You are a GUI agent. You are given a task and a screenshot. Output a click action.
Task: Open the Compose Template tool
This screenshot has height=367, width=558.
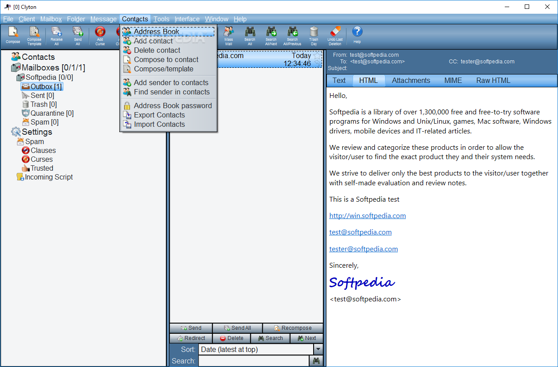point(34,35)
